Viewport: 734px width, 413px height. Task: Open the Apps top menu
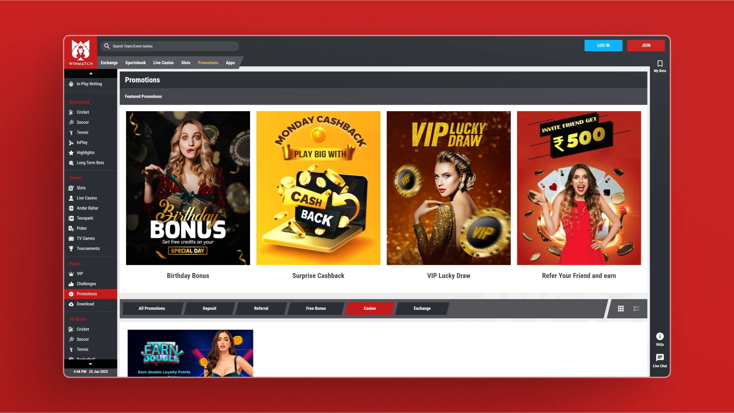point(230,63)
